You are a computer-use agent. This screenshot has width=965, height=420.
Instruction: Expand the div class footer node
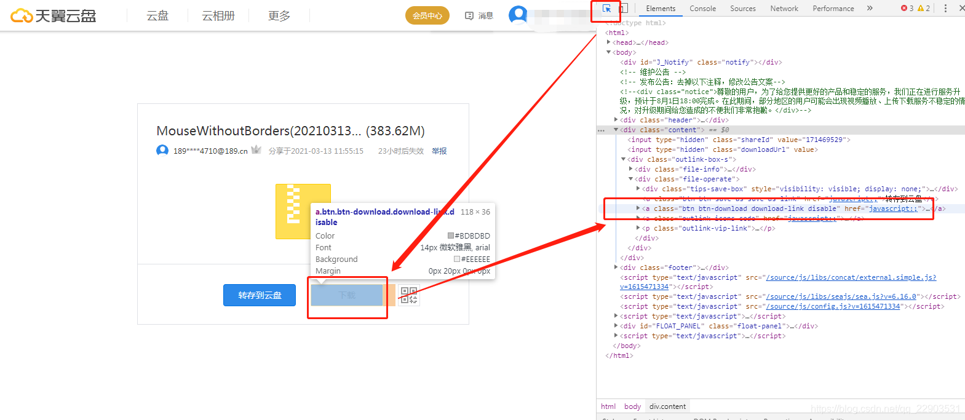(x=616, y=267)
